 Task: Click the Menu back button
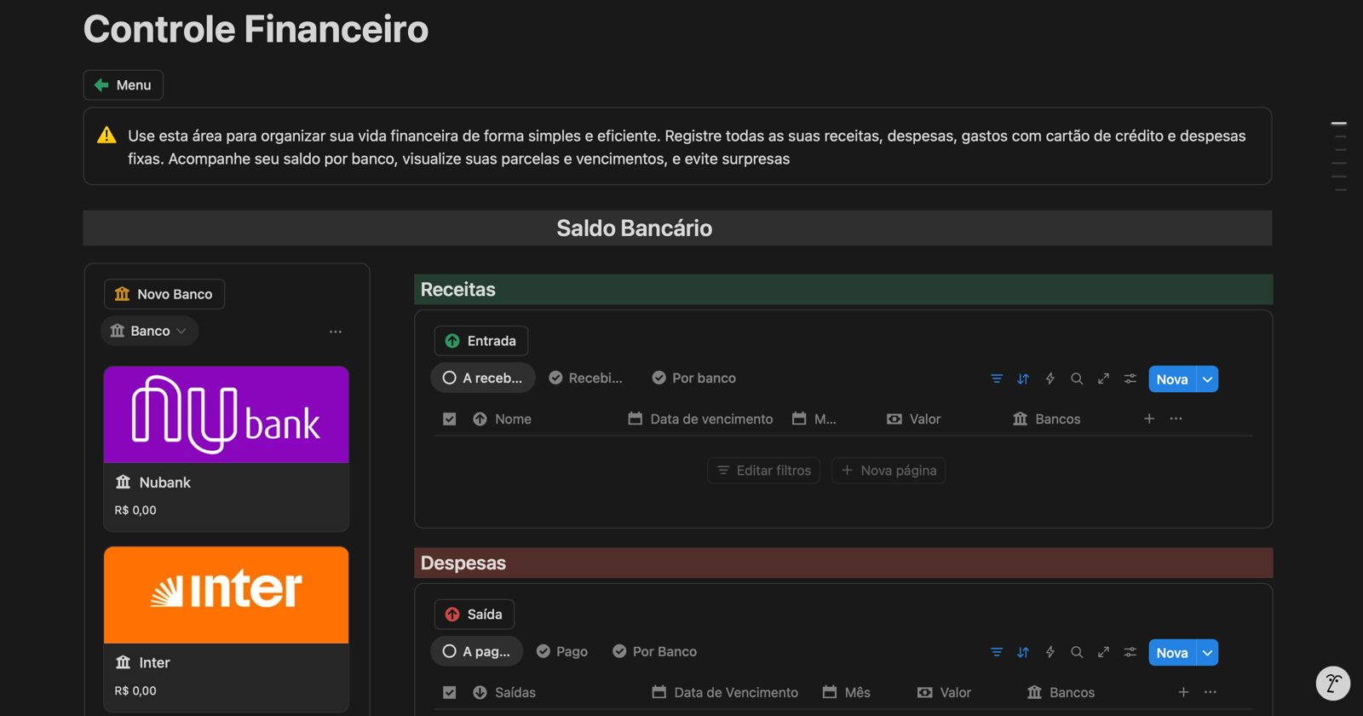(x=124, y=85)
